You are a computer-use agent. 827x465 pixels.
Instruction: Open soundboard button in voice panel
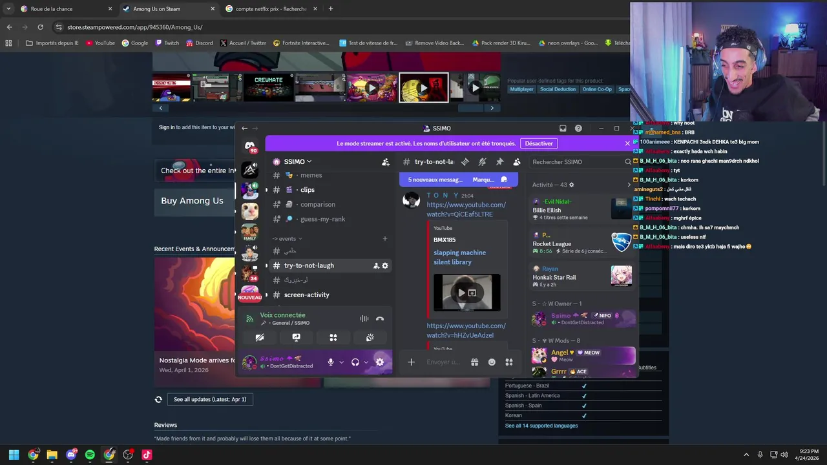[x=370, y=337]
